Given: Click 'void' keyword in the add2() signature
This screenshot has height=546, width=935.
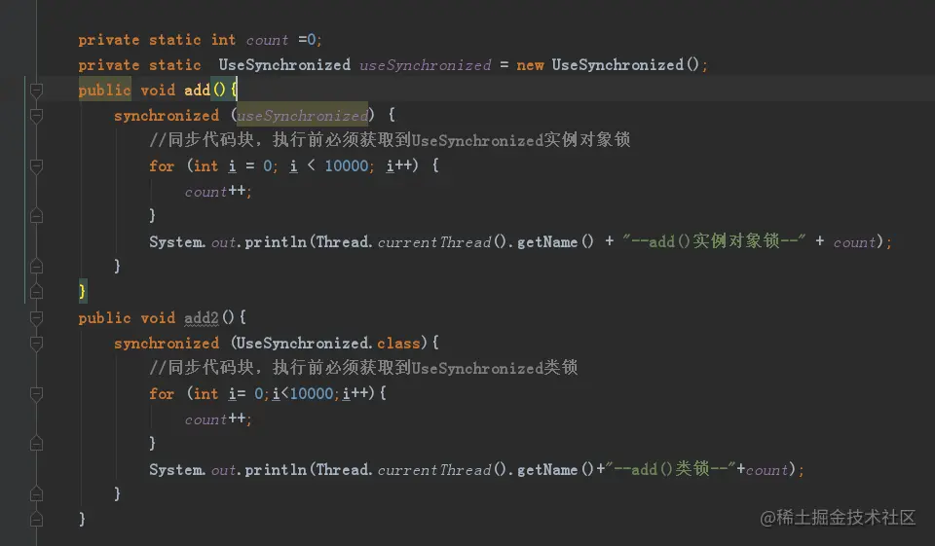Looking at the screenshot, I should (158, 317).
